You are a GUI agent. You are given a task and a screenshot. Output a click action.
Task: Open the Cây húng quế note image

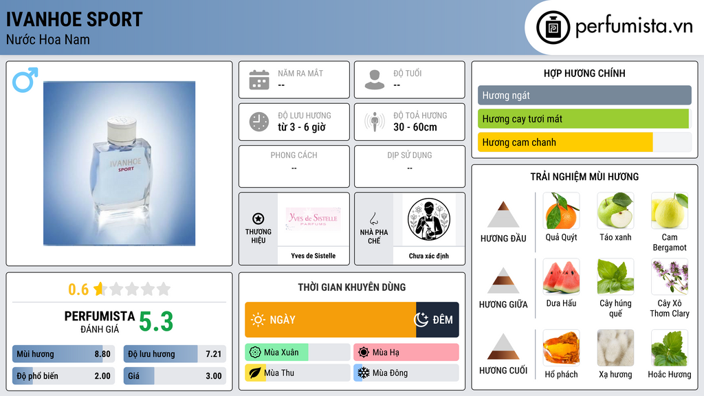(x=615, y=276)
